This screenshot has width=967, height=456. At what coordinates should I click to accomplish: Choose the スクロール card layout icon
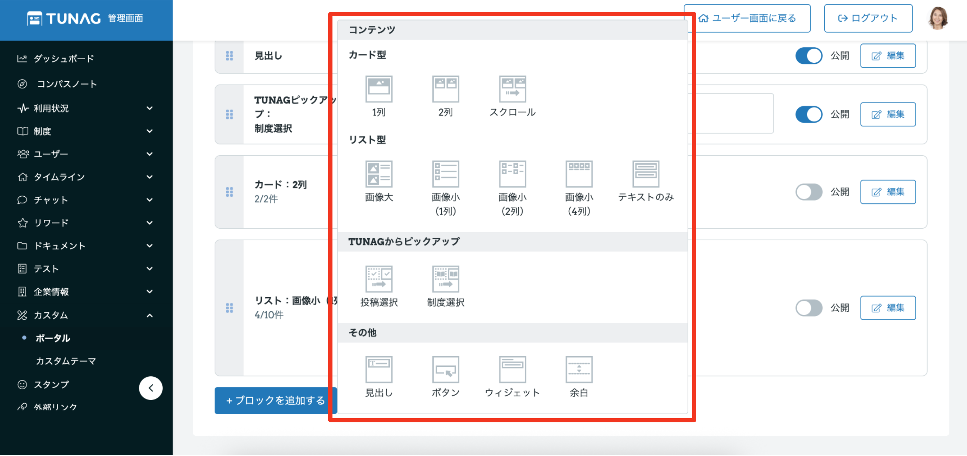tap(512, 89)
